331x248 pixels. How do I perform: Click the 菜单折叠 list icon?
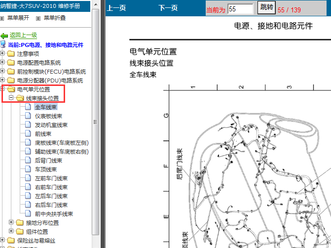[38, 18]
